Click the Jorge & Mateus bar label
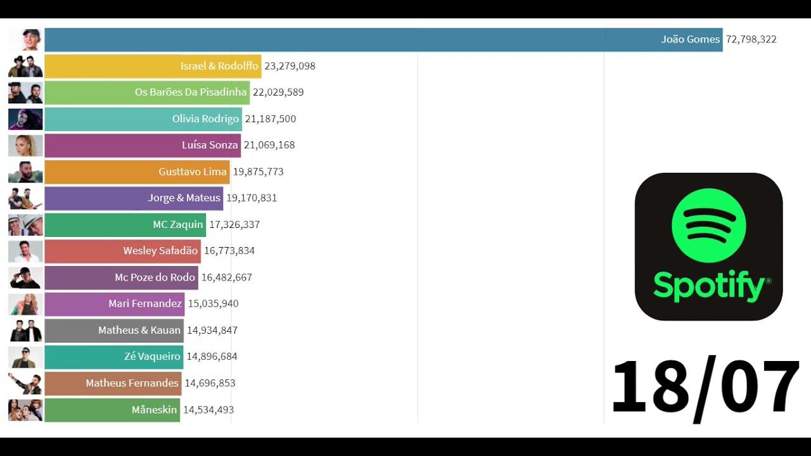Screen dimensions: 811x456 (x=184, y=198)
